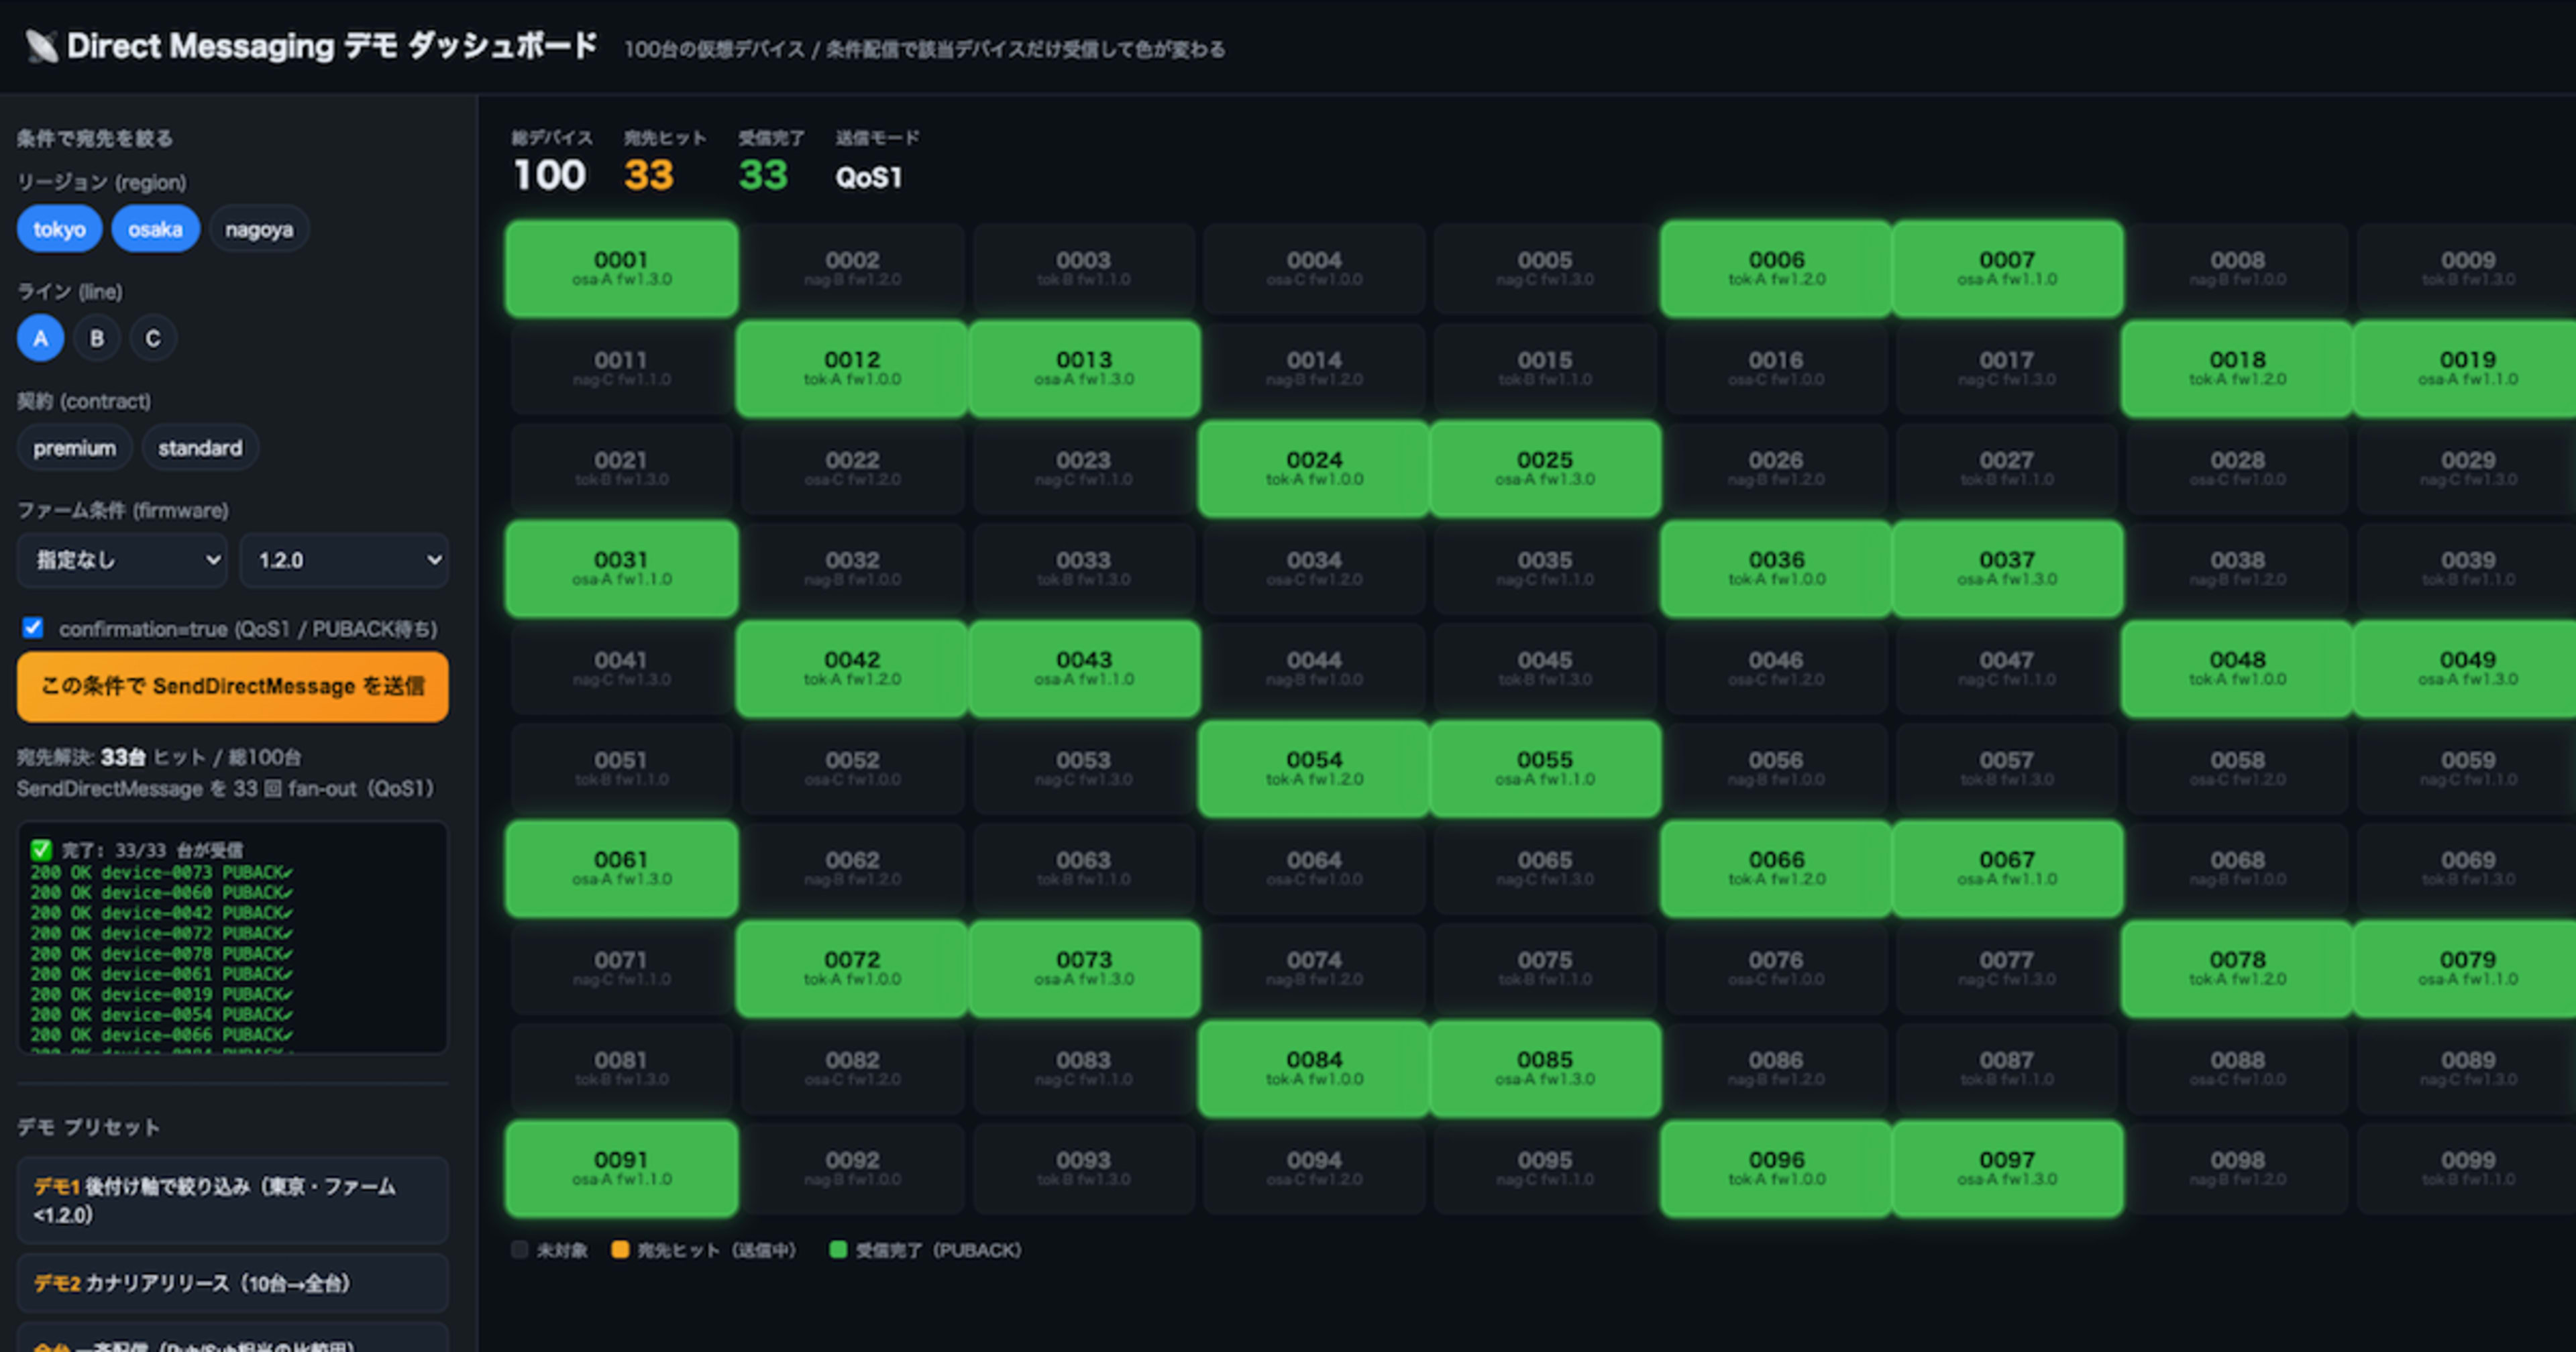Click the Direct Messaging デモ ダッシュボード title
Viewport: 2576px width, 1352px height.
[x=332, y=46]
